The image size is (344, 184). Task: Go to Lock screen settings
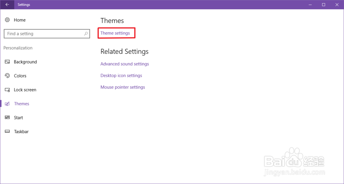coord(25,90)
